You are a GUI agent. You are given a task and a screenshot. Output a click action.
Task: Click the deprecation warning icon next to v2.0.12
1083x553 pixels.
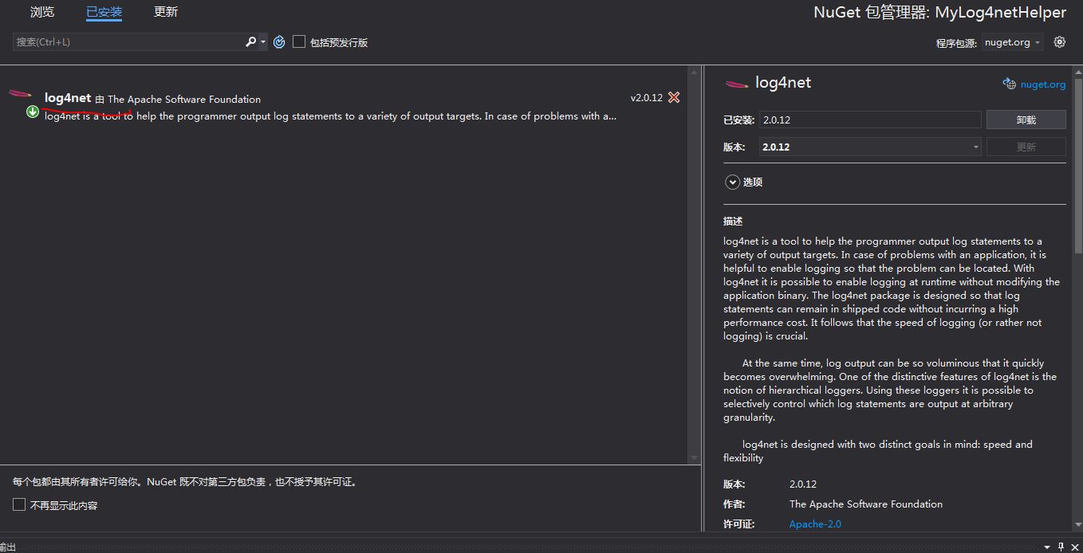[674, 97]
